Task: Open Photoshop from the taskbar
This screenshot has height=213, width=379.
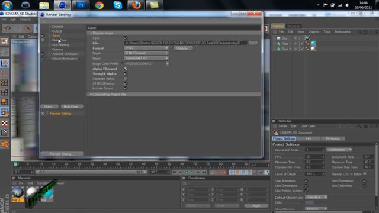Action: point(81,5)
